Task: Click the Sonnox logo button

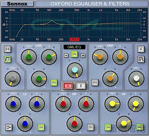Action: coord(17,4)
